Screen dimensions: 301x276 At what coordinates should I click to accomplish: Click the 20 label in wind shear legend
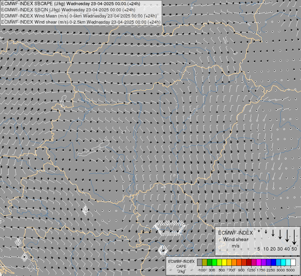click(273, 249)
